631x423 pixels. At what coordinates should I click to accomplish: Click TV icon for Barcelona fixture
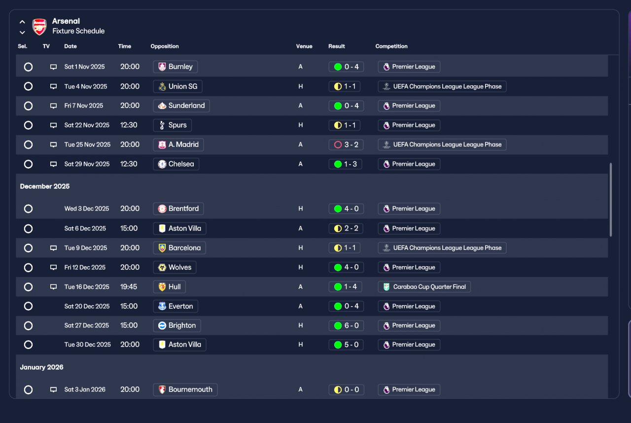(x=53, y=248)
